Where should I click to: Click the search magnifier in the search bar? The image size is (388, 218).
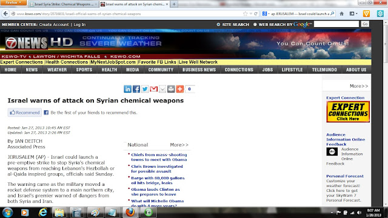tap(332, 14)
